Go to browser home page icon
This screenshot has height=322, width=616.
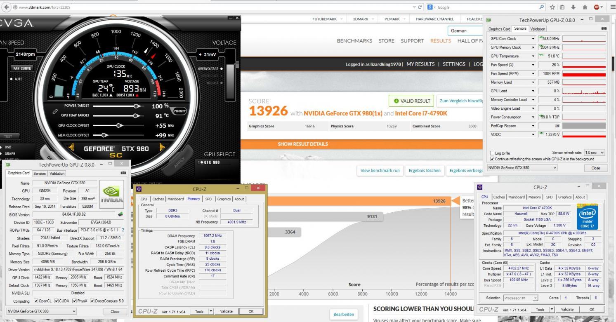(x=585, y=7)
